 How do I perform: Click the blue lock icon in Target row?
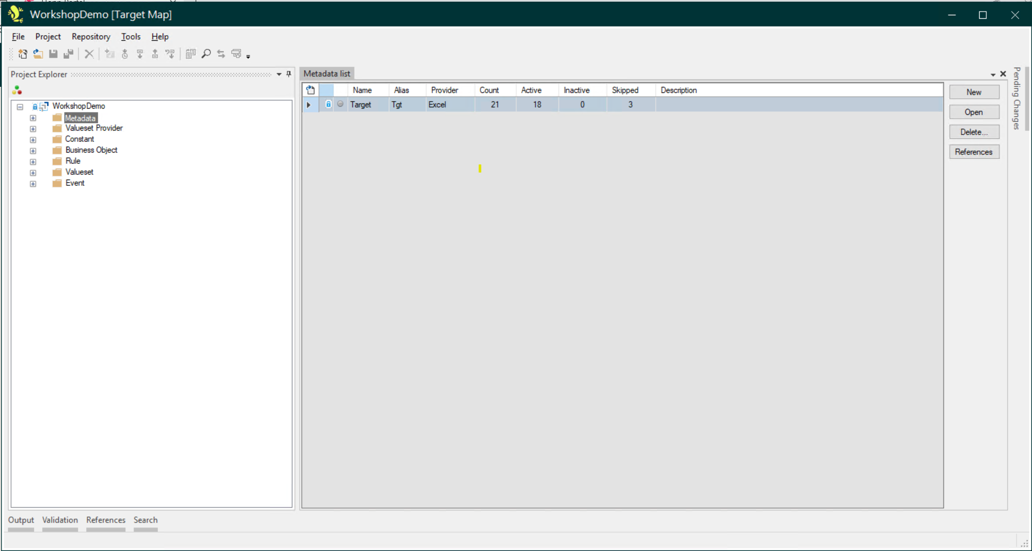328,104
